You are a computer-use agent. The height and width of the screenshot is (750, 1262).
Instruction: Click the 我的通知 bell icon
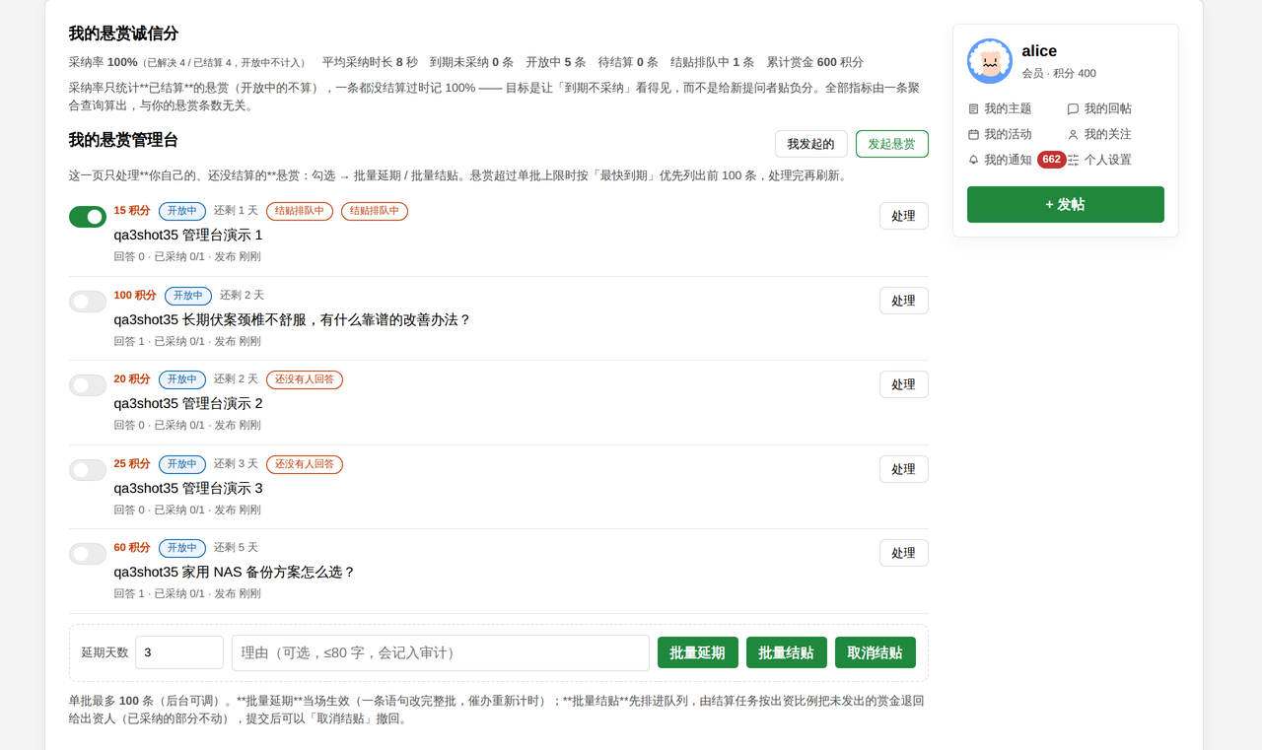(x=974, y=160)
